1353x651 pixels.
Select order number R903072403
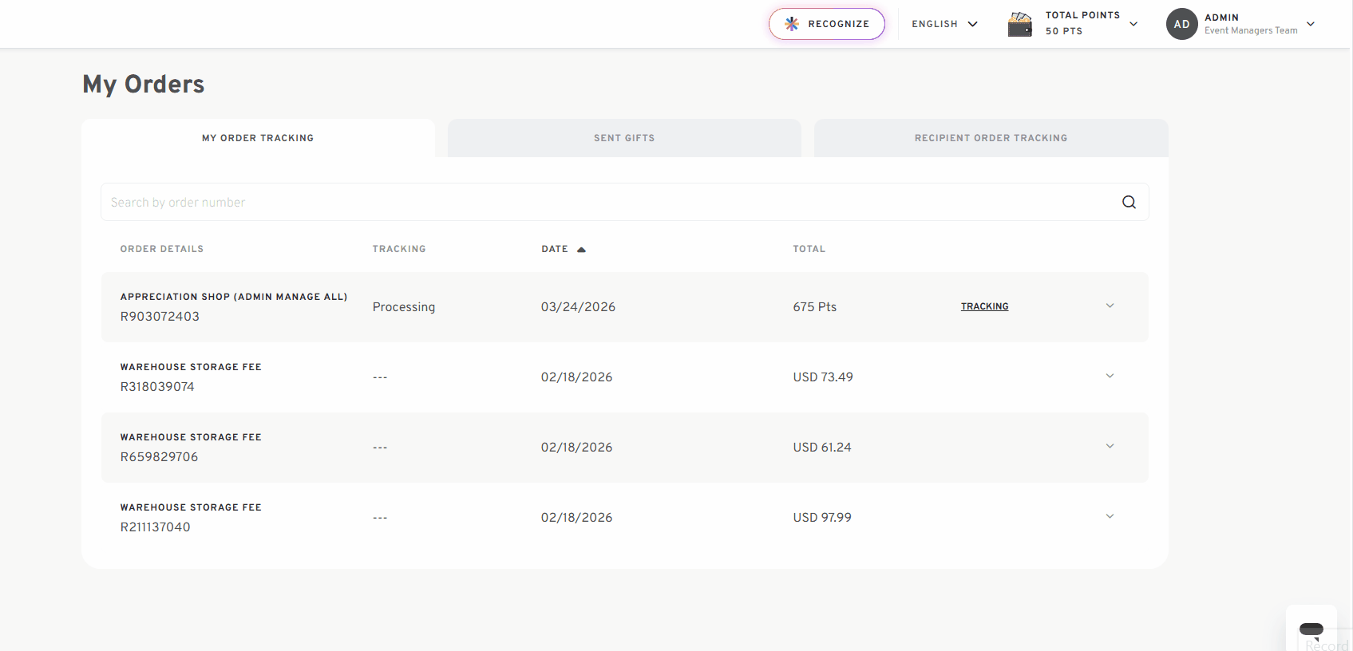pos(160,317)
